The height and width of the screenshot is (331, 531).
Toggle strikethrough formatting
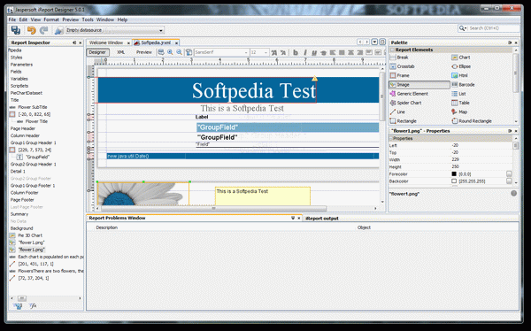point(323,52)
